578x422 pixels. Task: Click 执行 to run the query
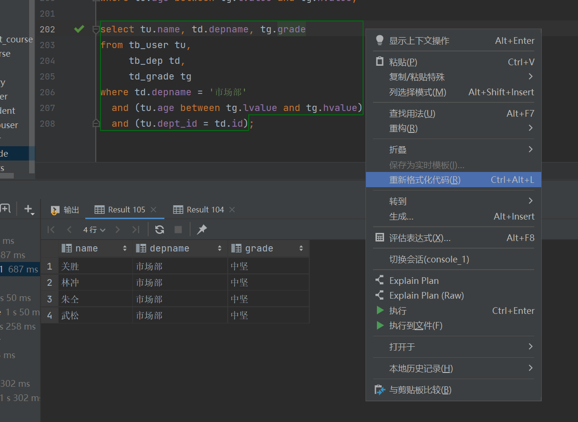[397, 311]
